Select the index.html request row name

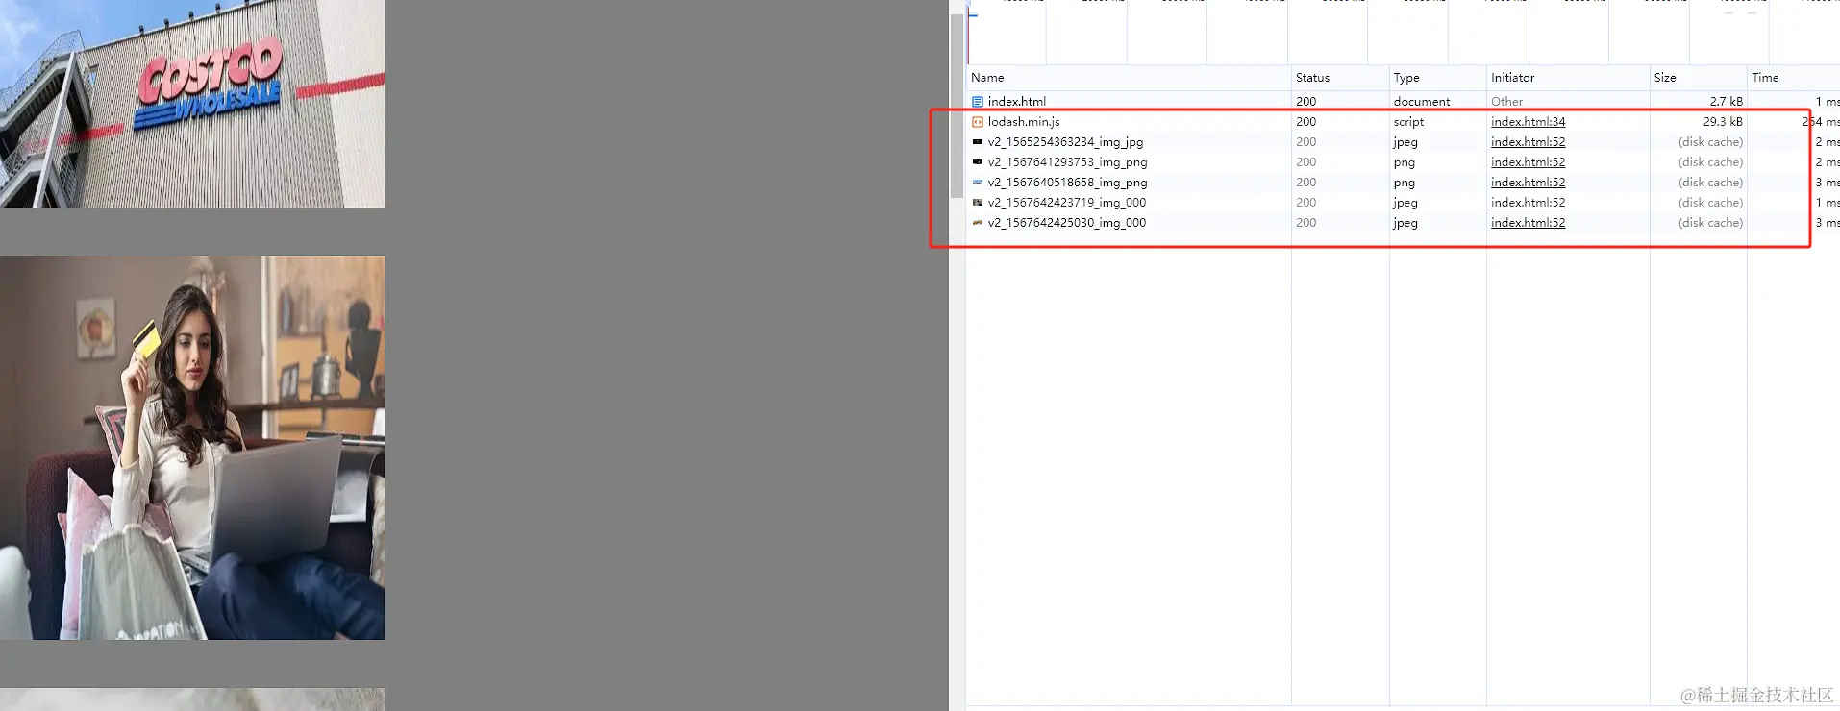point(1016,102)
